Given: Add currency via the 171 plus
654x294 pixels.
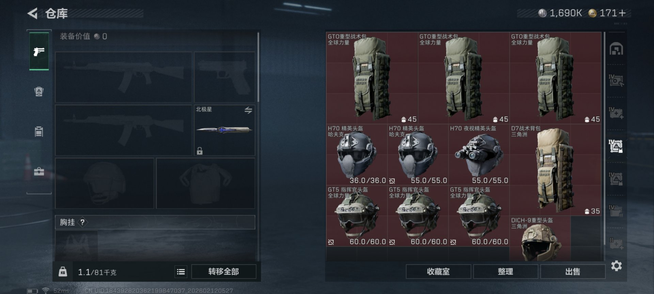Looking at the screenshot, I should pos(622,13).
